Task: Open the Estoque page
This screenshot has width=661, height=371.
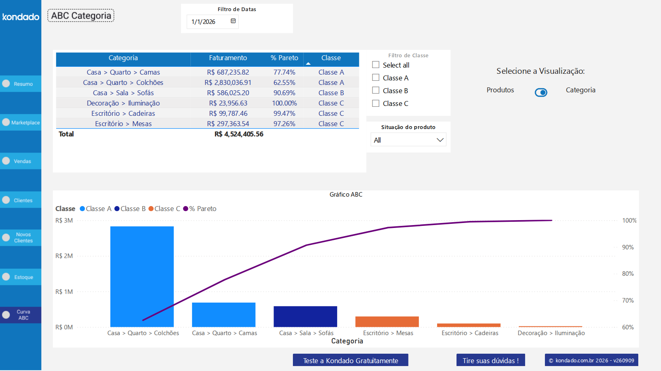Action: click(21, 277)
